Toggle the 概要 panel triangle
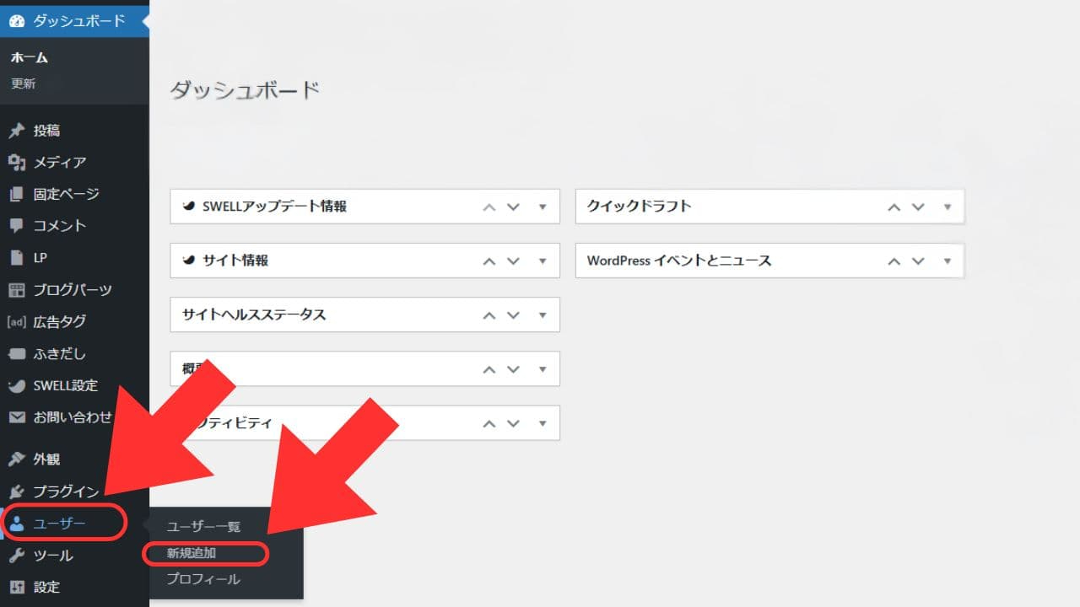Viewport: 1080px width, 607px height. 543,369
